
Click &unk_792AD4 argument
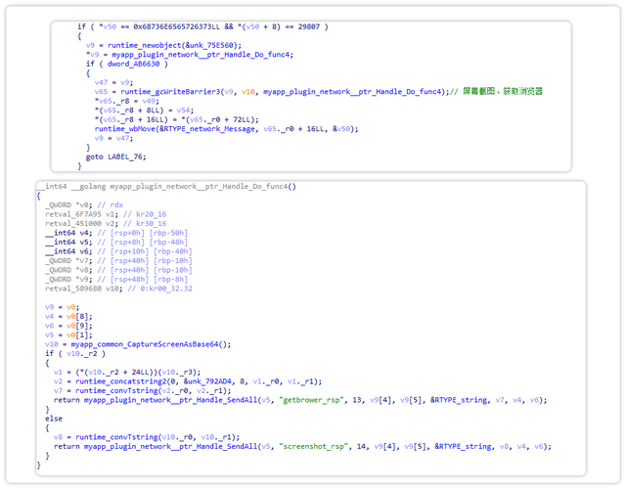click(209, 381)
